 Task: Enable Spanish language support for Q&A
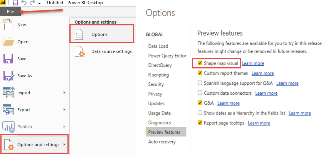[200, 83]
